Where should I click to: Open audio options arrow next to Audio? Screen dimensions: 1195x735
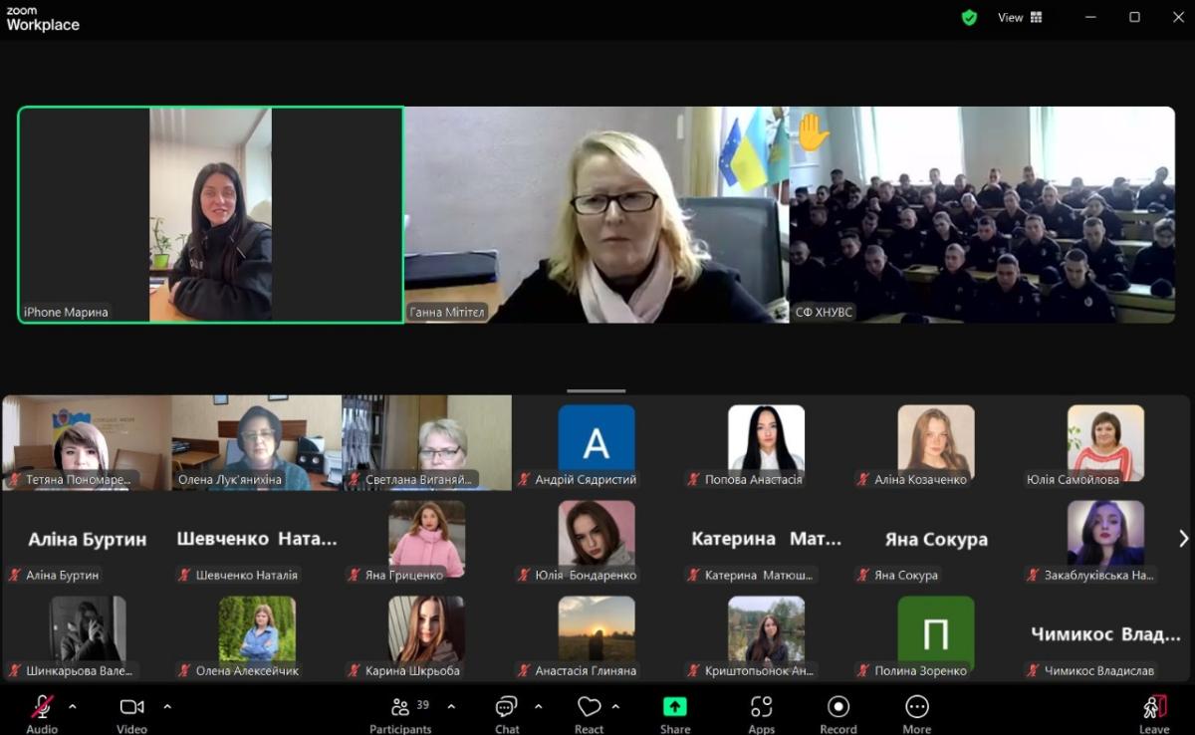point(73,706)
